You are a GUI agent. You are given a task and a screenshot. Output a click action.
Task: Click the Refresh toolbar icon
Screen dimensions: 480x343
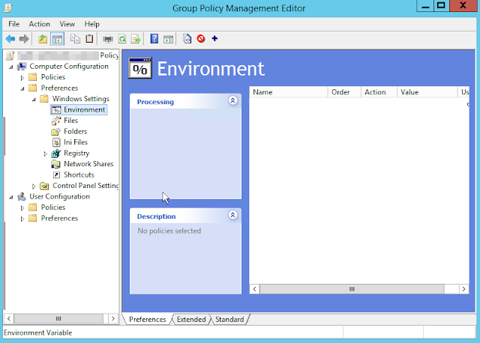pos(122,39)
